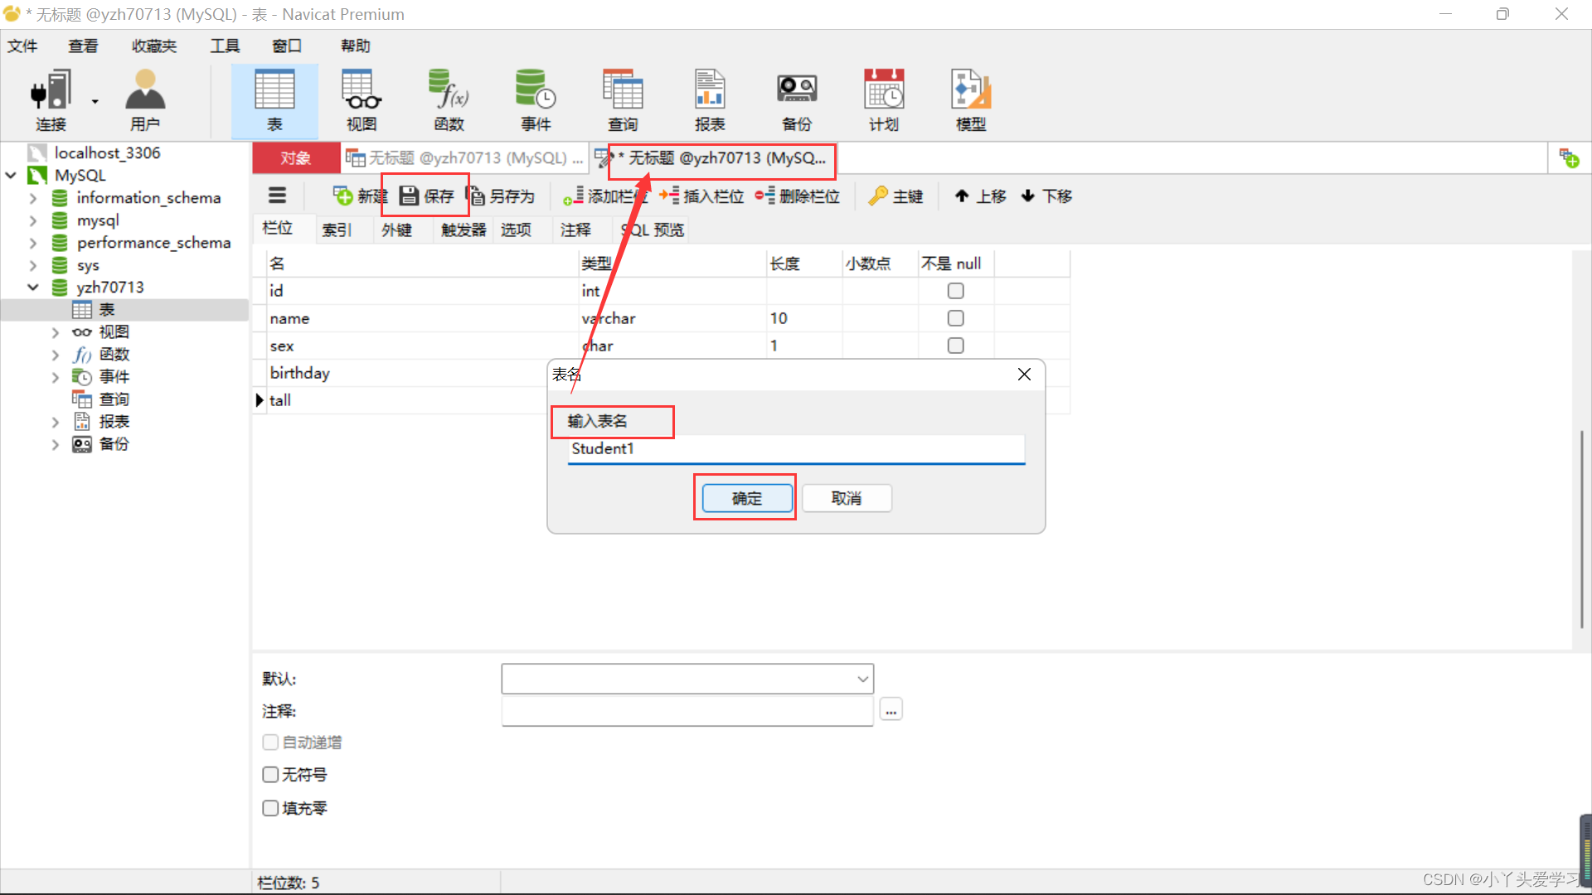
Task: Click the 确定 (OK) button in dialog
Action: point(747,498)
